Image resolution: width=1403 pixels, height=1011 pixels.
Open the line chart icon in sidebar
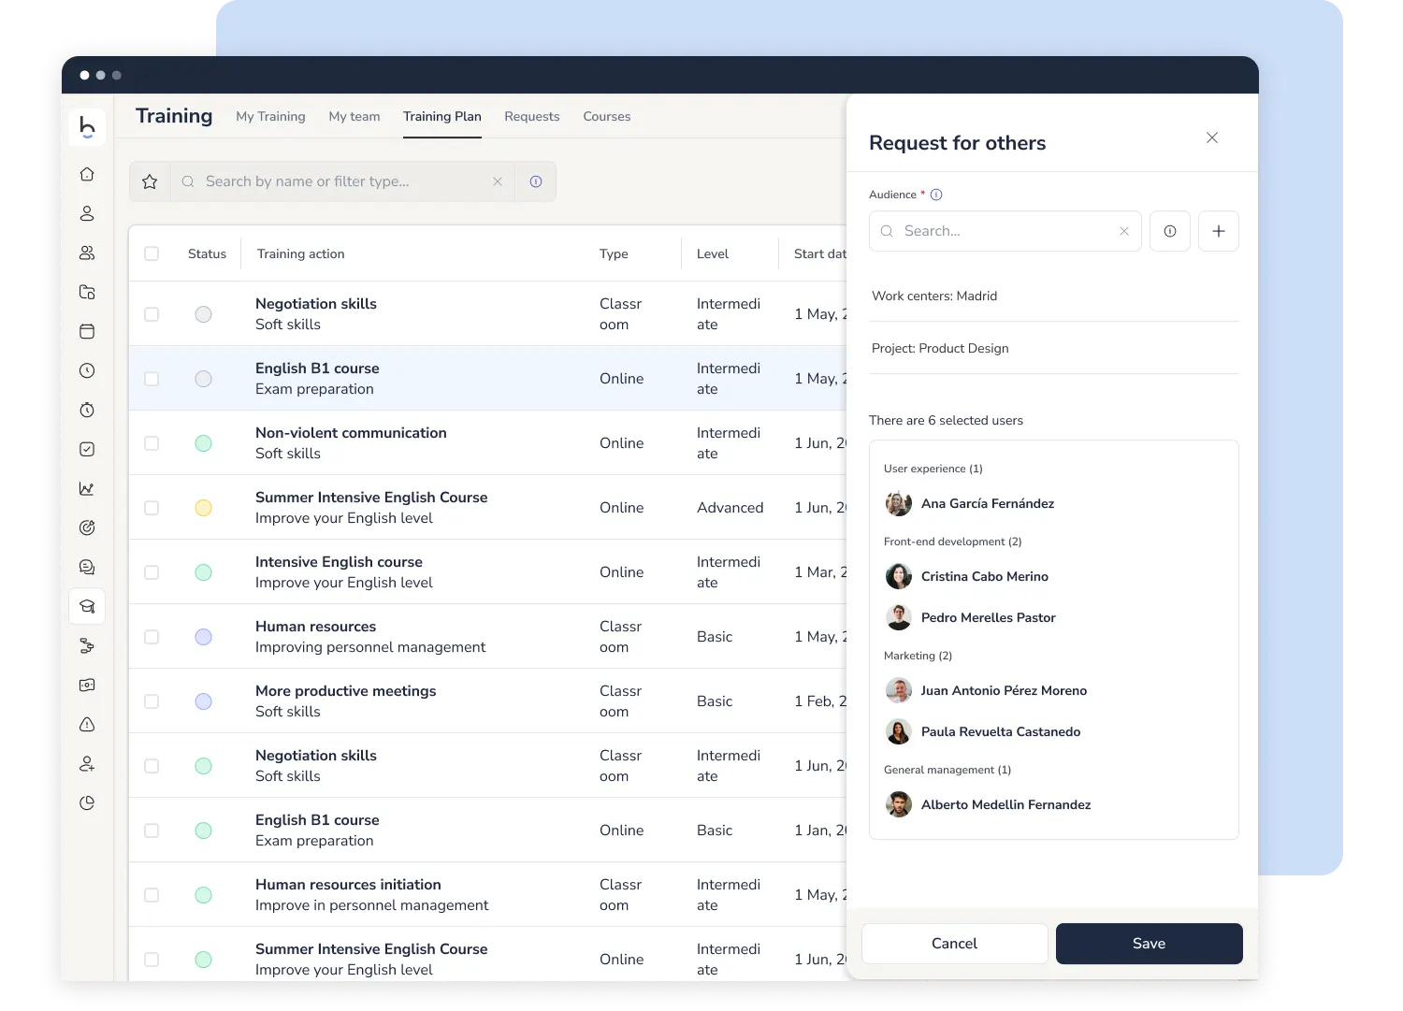[x=87, y=488]
